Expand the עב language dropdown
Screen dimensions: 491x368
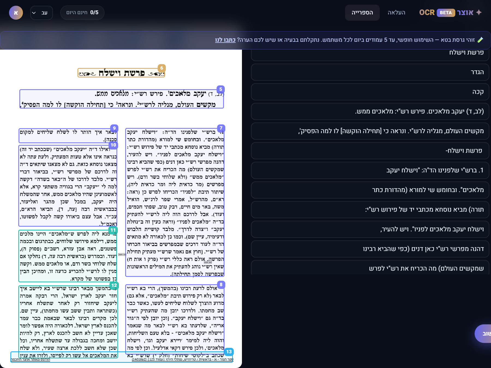tap(41, 13)
